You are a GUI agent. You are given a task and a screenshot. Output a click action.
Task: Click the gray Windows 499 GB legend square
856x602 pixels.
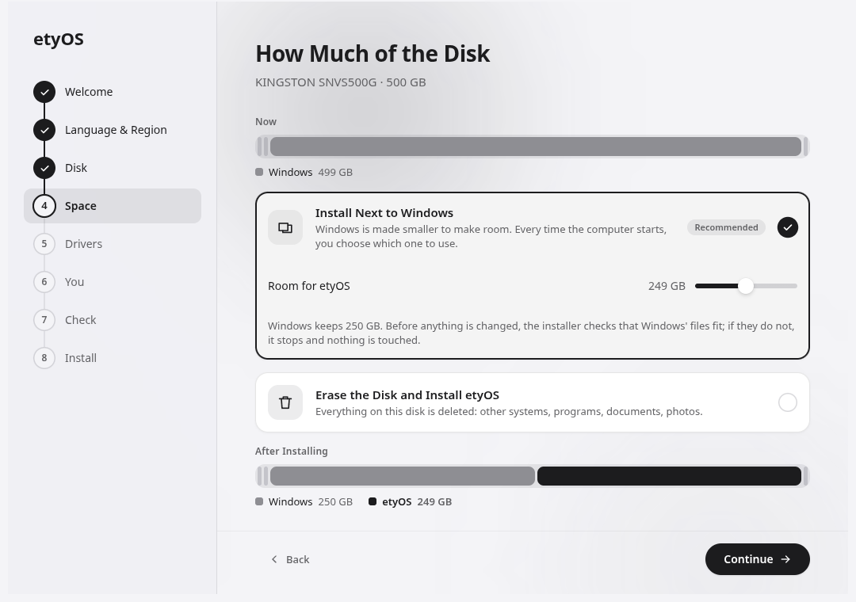pyautogui.click(x=259, y=172)
